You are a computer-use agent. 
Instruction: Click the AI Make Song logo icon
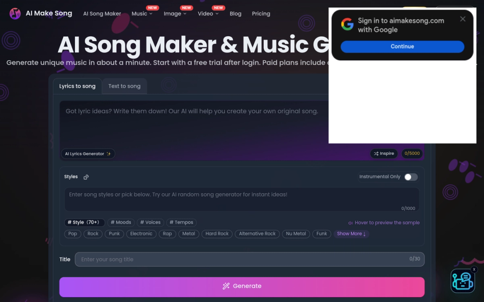point(15,14)
